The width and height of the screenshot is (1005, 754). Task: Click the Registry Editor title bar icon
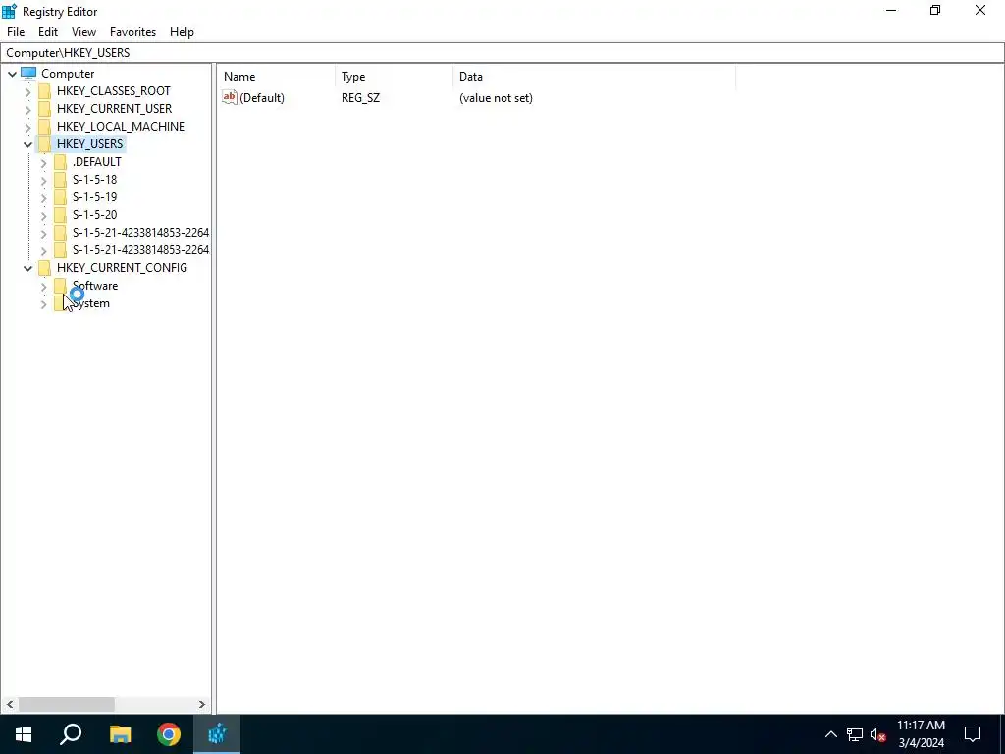(x=10, y=11)
